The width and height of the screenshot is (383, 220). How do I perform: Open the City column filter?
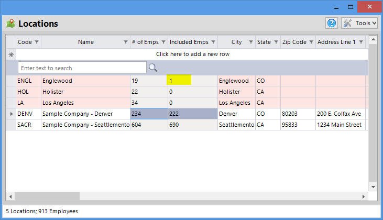[x=251, y=42]
